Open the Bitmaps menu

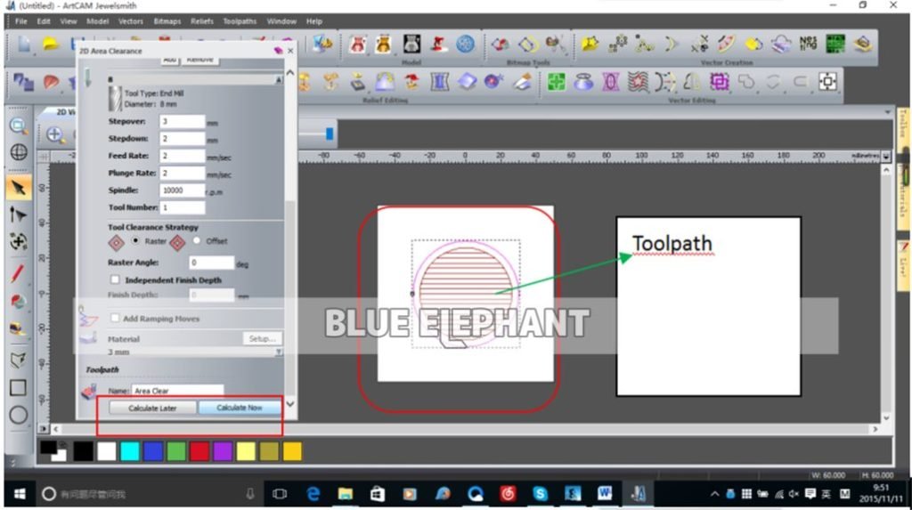point(167,21)
